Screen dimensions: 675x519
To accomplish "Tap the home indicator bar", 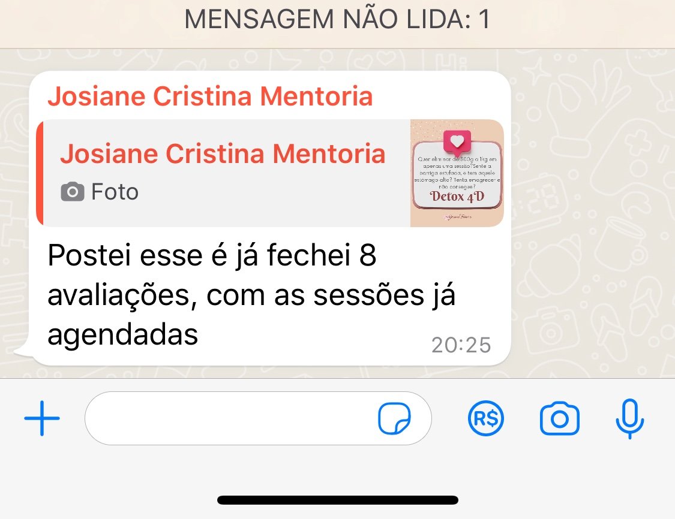I will tap(337, 500).
